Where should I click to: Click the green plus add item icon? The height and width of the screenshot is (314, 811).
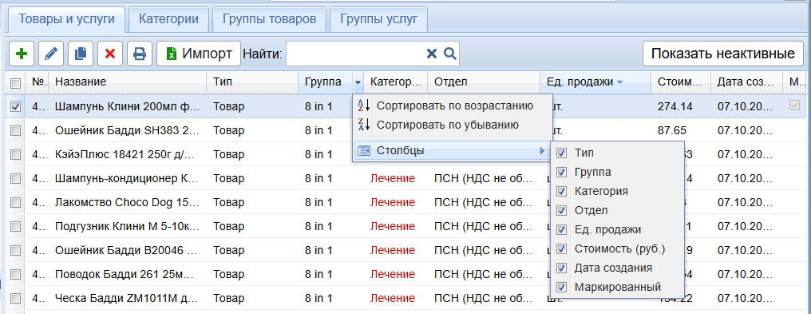pyautogui.click(x=22, y=54)
